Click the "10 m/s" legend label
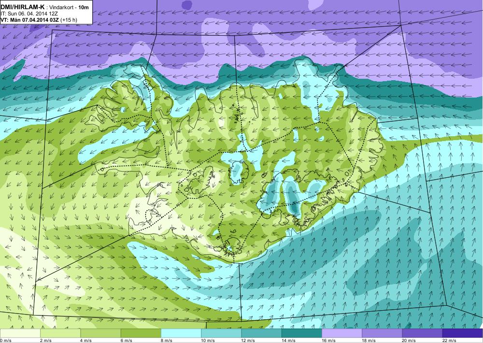 pyautogui.click(x=208, y=341)
